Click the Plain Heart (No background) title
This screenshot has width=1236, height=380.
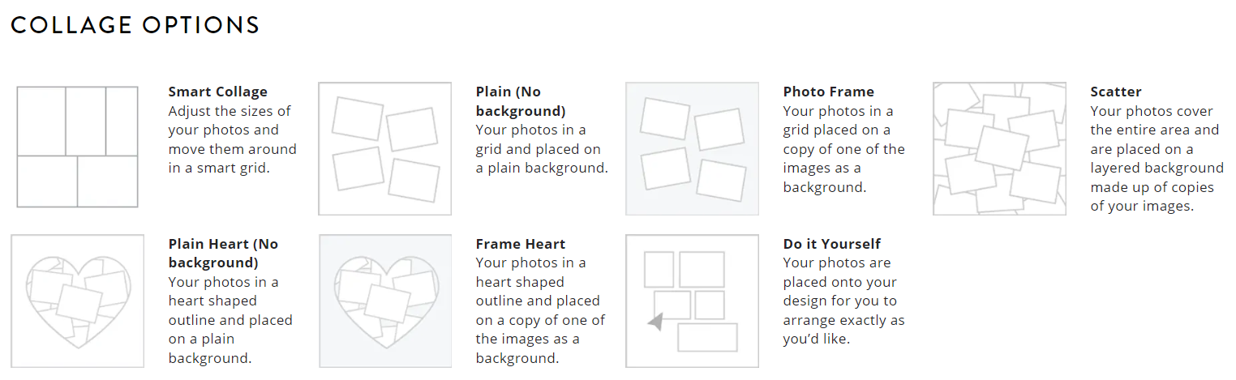(223, 253)
